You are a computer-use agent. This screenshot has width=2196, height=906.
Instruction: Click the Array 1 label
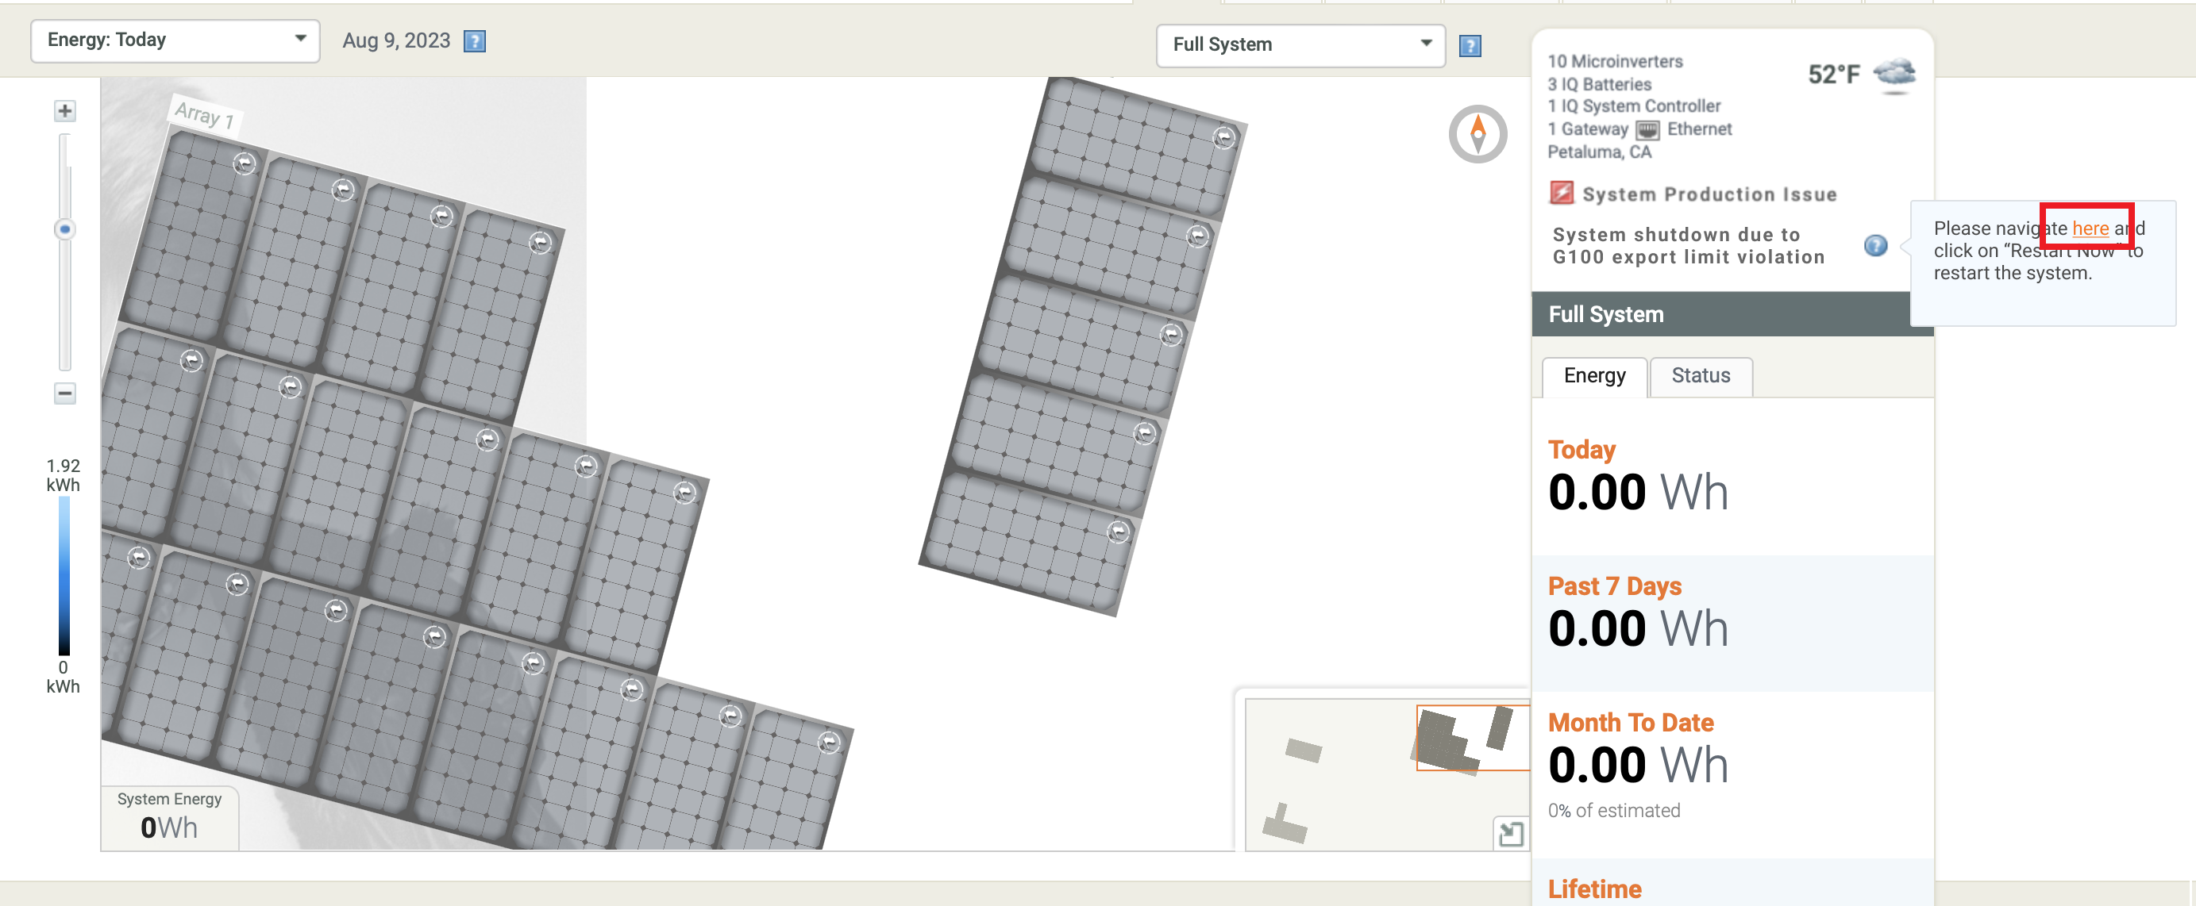pyautogui.click(x=204, y=114)
